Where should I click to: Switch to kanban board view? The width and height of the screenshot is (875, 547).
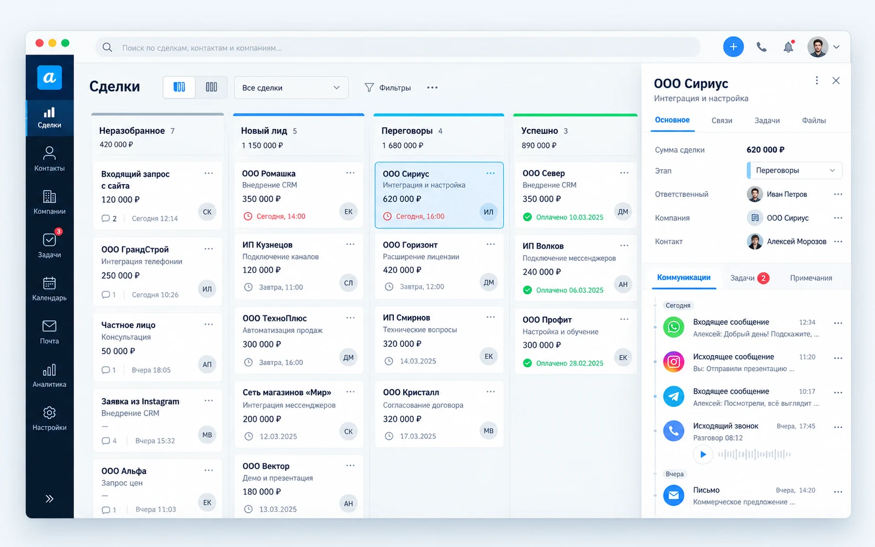179,87
